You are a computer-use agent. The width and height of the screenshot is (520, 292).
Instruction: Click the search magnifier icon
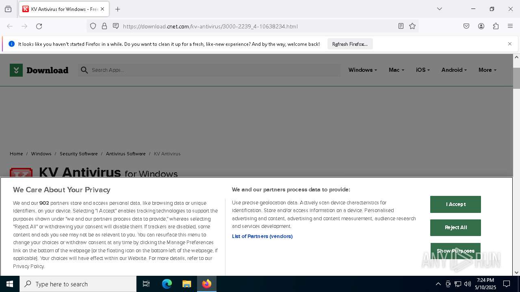pos(84,70)
